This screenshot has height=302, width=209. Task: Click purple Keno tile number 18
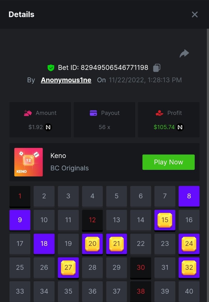[44, 244]
